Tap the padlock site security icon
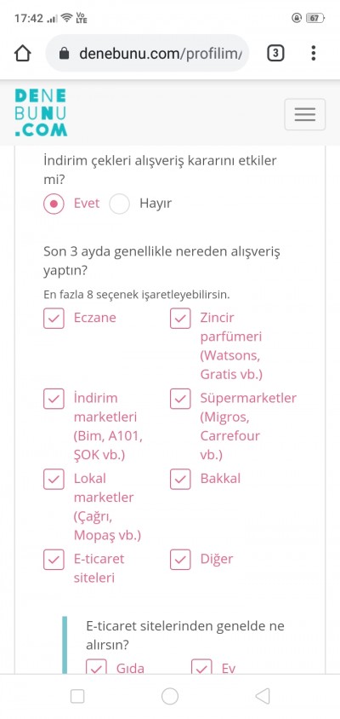 click(64, 55)
